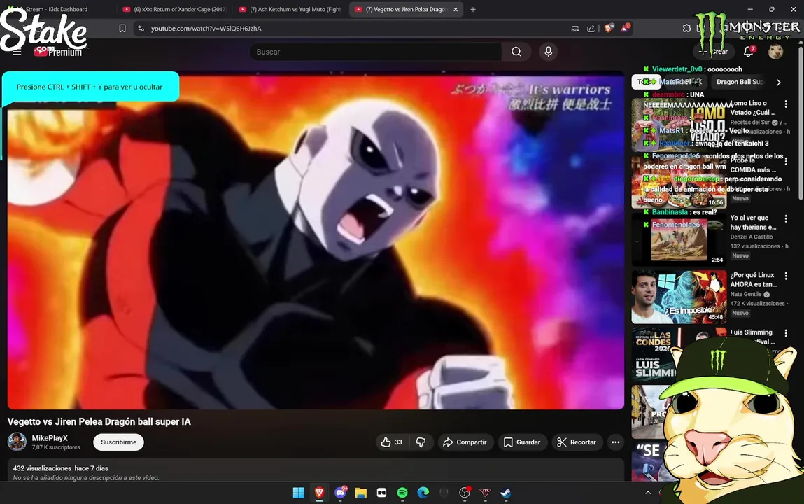Open Steam from the taskbar
Screen dimensions: 804x504
(506, 493)
